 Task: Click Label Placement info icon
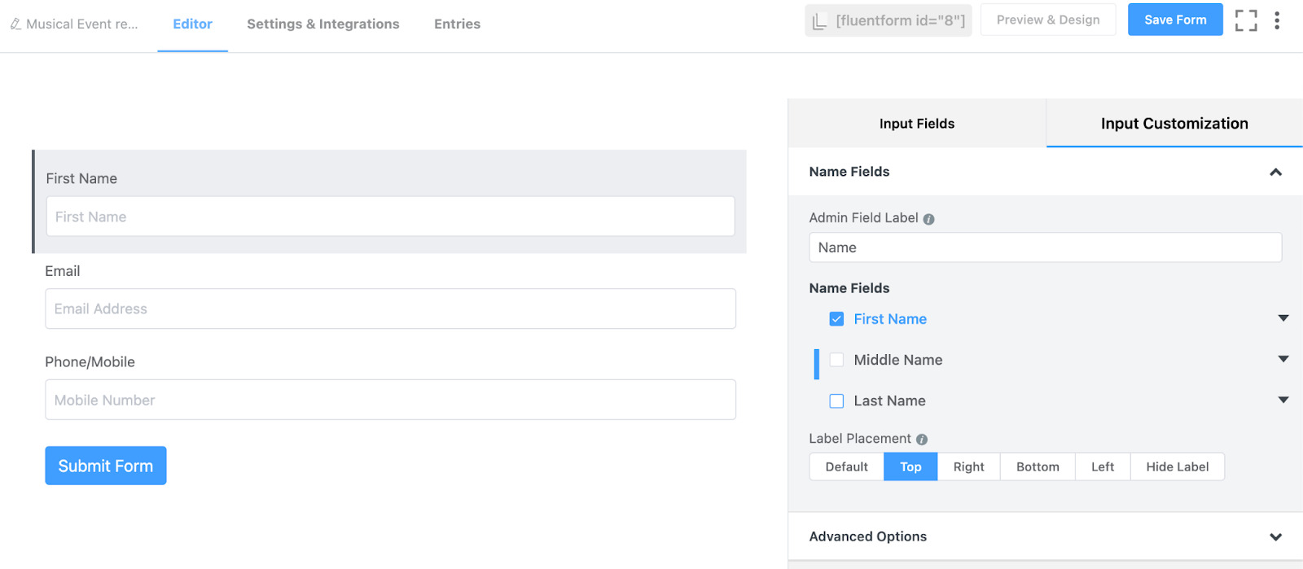click(x=922, y=440)
